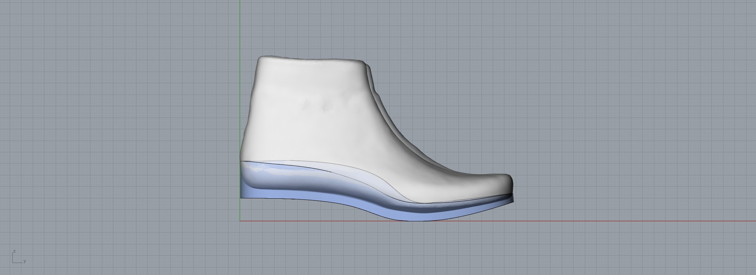
Task: Click the y label on the axis icon
Action: tap(25, 261)
